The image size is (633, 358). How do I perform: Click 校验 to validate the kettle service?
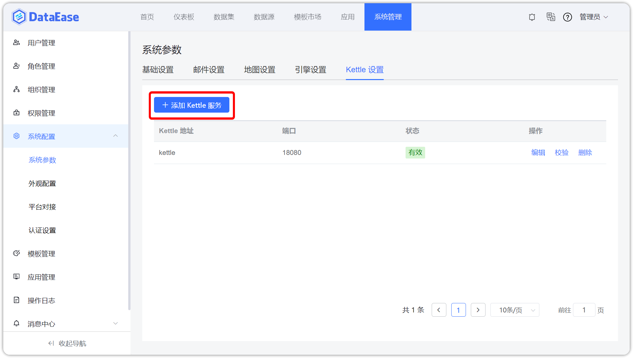[x=562, y=152]
